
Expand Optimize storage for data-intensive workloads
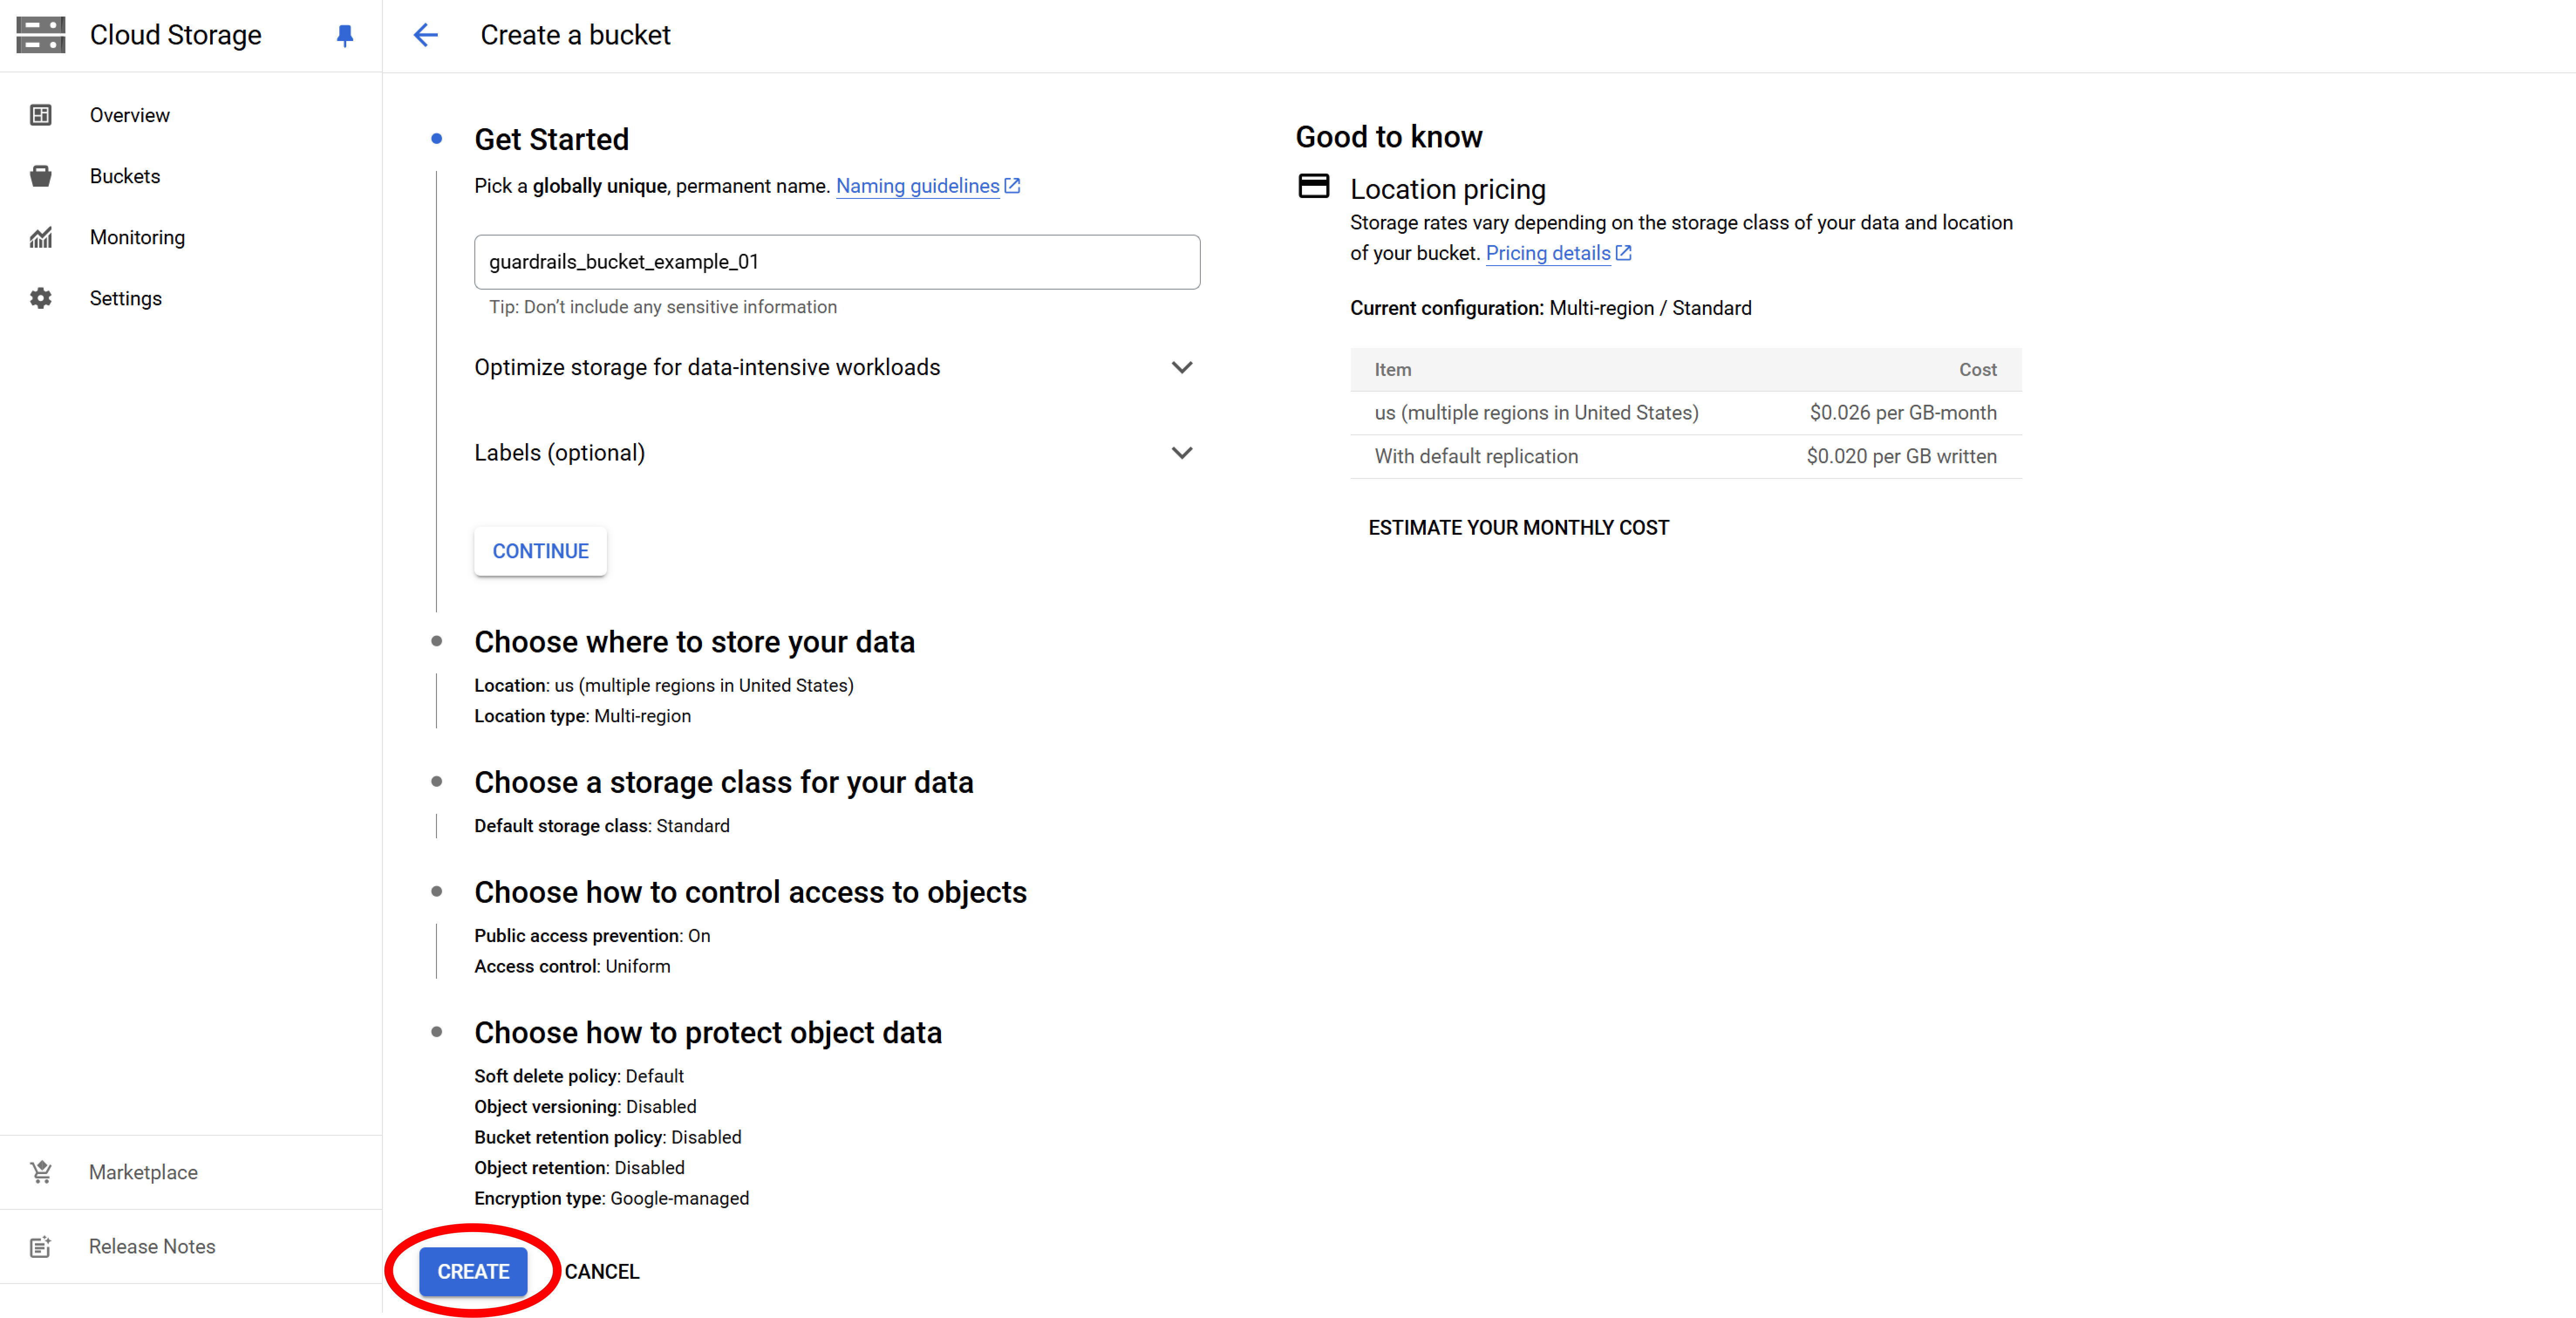(x=1182, y=367)
